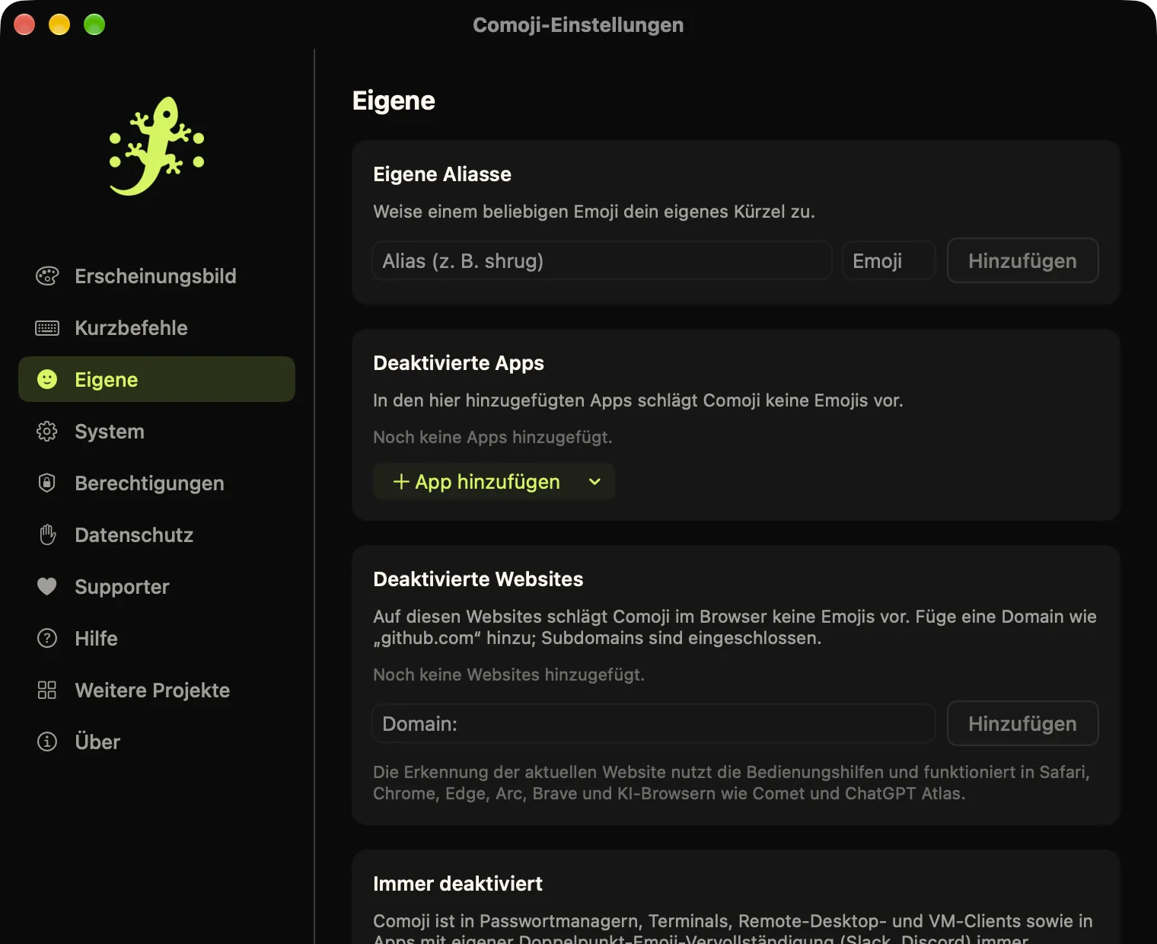Viewport: 1157px width, 944px height.
Task: Focus the Alias (z. B. shrug) text field
Action: [x=602, y=261]
